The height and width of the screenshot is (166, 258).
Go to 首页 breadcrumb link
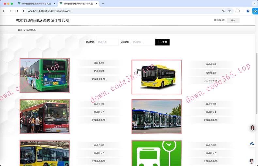(20, 30)
